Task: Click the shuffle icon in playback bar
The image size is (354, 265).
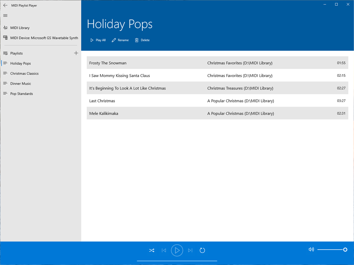Action: [152, 250]
